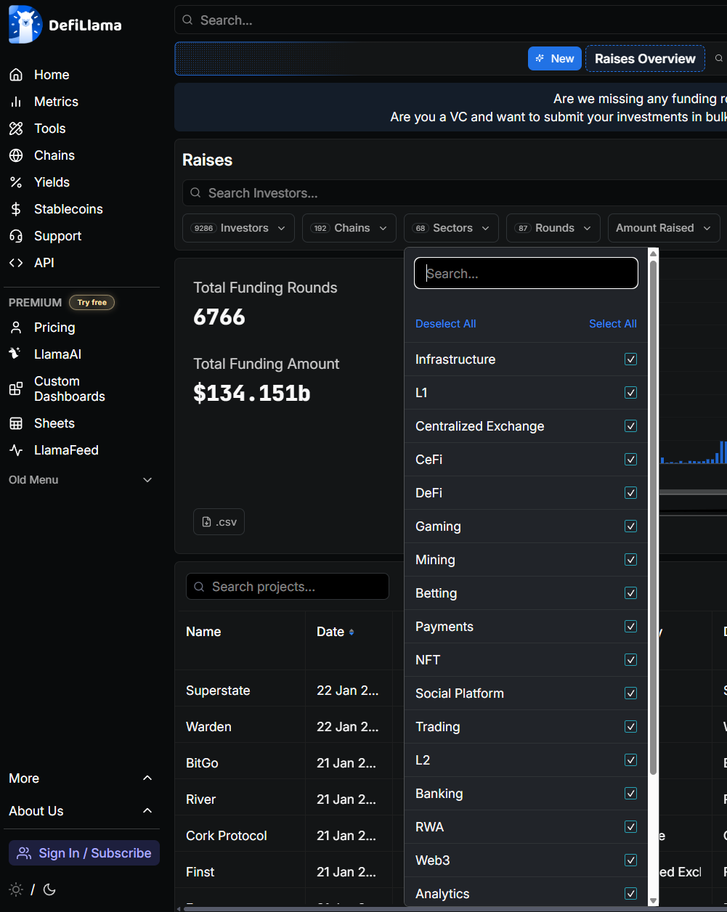Click the Tools wrench icon
This screenshot has height=912, width=727.
16,129
